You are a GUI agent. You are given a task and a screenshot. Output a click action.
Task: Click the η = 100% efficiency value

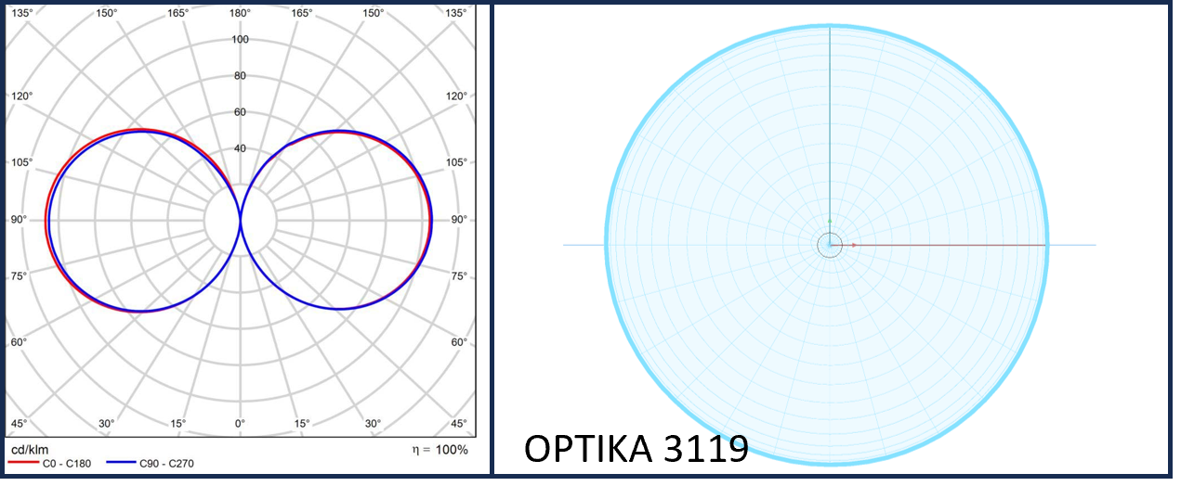[x=440, y=450]
